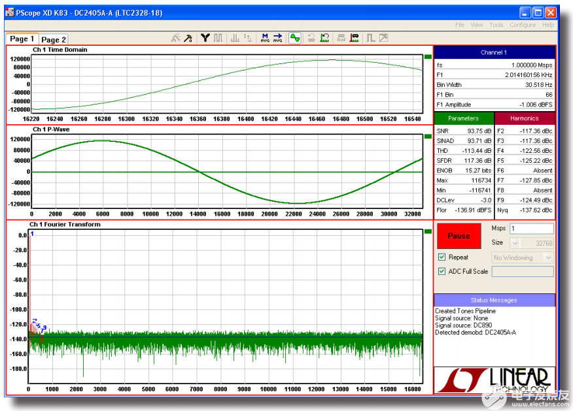The image size is (573, 411).
Task: Switch to the Page 2 tab
Action: point(54,40)
